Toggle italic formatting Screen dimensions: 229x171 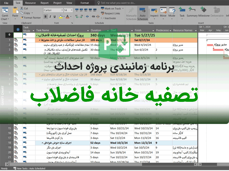(x=50, y=17)
